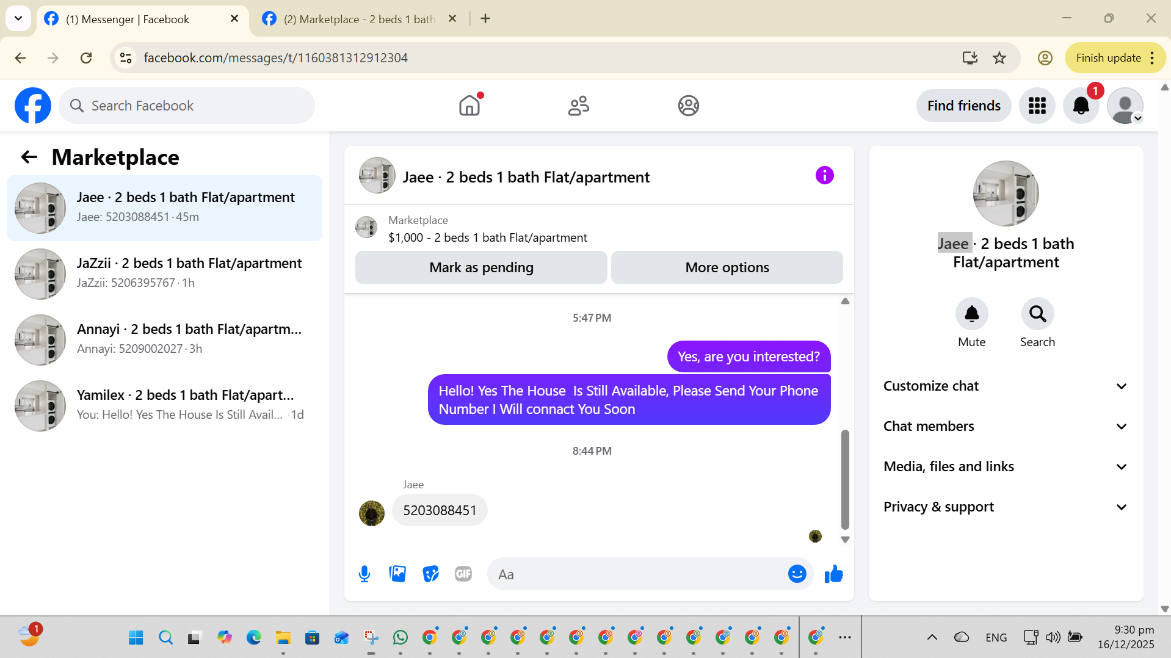Click the address bar URL
This screenshot has width=1171, height=658.
tap(275, 58)
